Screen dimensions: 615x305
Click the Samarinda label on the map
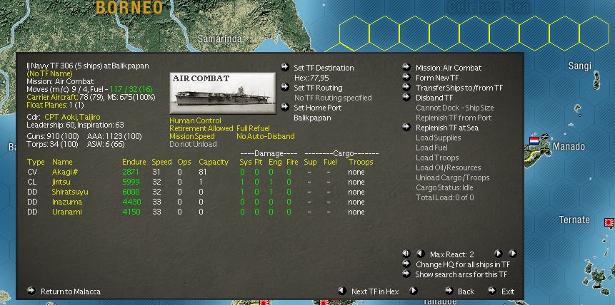click(x=219, y=38)
